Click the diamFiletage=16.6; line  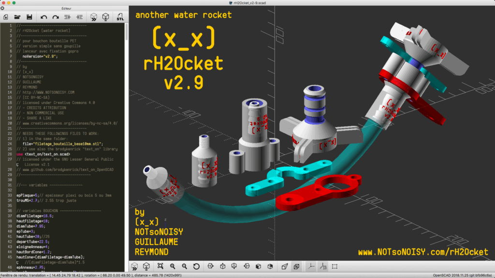click(35, 216)
